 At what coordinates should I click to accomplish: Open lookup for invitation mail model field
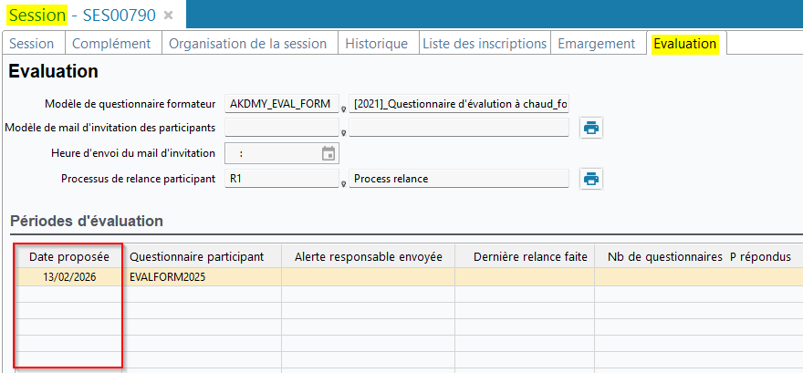click(343, 133)
